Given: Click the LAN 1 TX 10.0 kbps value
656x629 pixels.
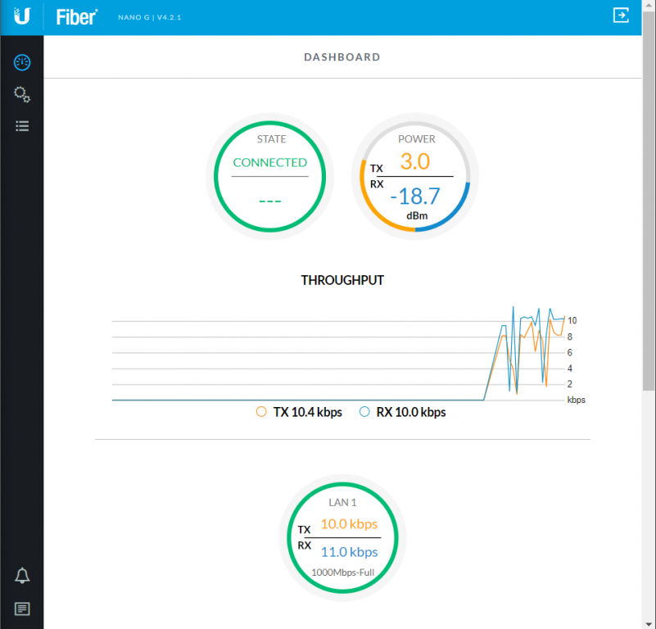Looking at the screenshot, I should [349, 524].
